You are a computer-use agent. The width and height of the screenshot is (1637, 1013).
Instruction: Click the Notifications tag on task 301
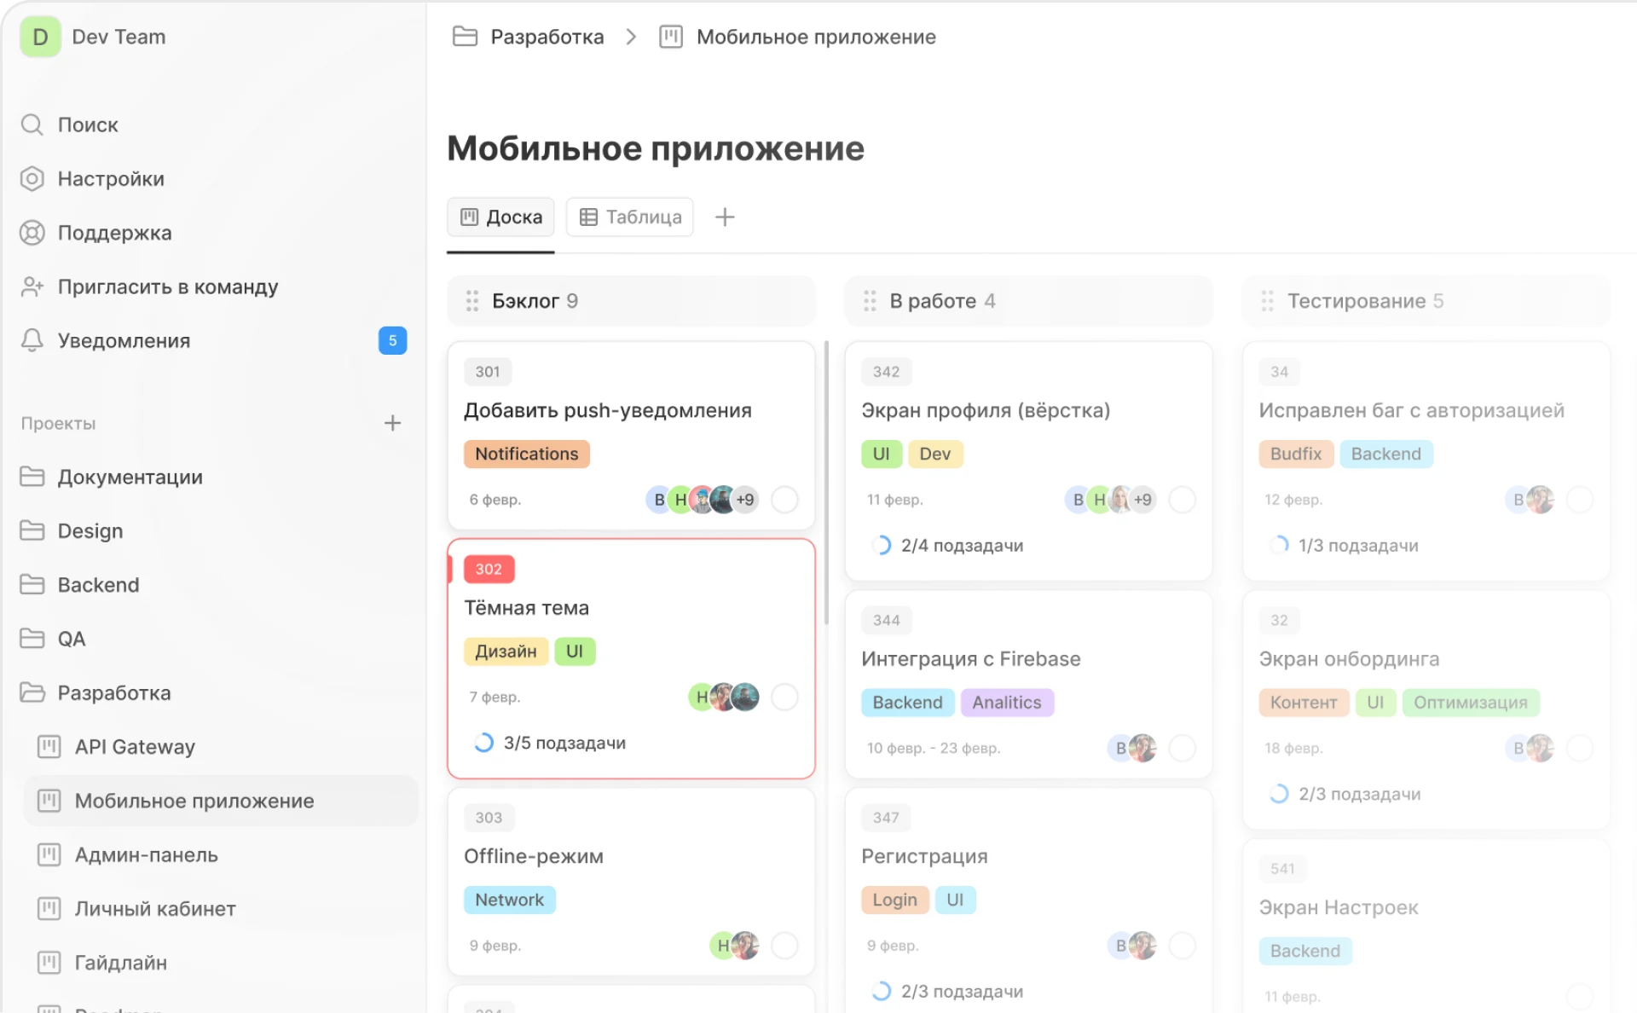pos(527,454)
